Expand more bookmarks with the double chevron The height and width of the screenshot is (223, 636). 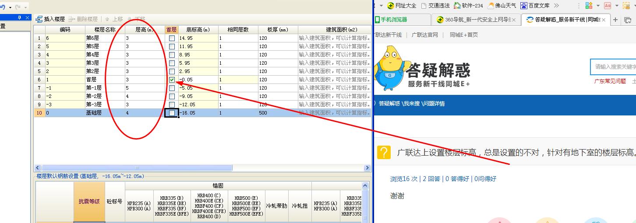point(556,6)
